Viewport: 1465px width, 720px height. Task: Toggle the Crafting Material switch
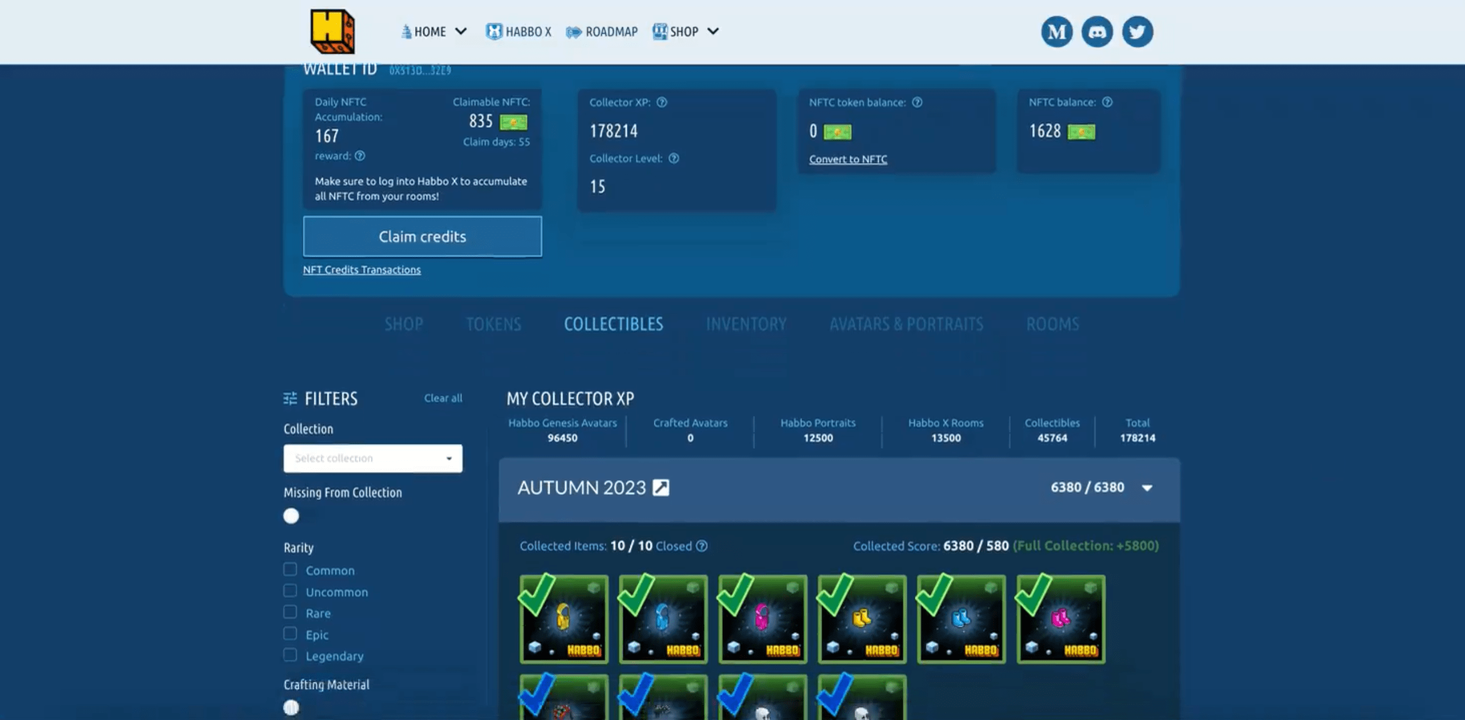click(291, 707)
